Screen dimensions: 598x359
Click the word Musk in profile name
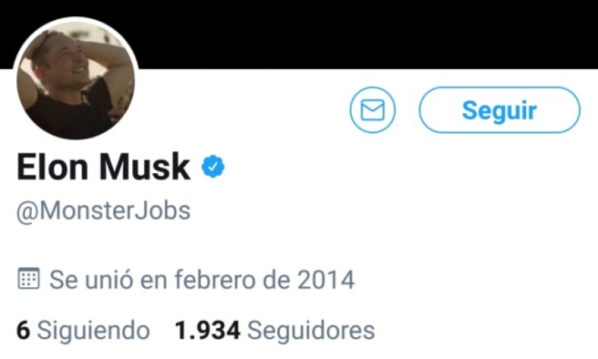tap(144, 167)
